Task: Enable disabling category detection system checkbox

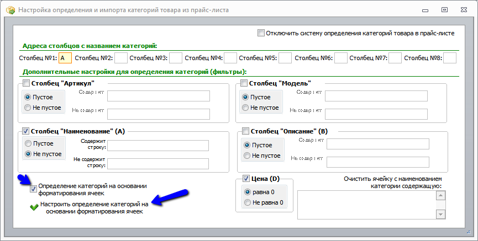Action: [x=261, y=33]
